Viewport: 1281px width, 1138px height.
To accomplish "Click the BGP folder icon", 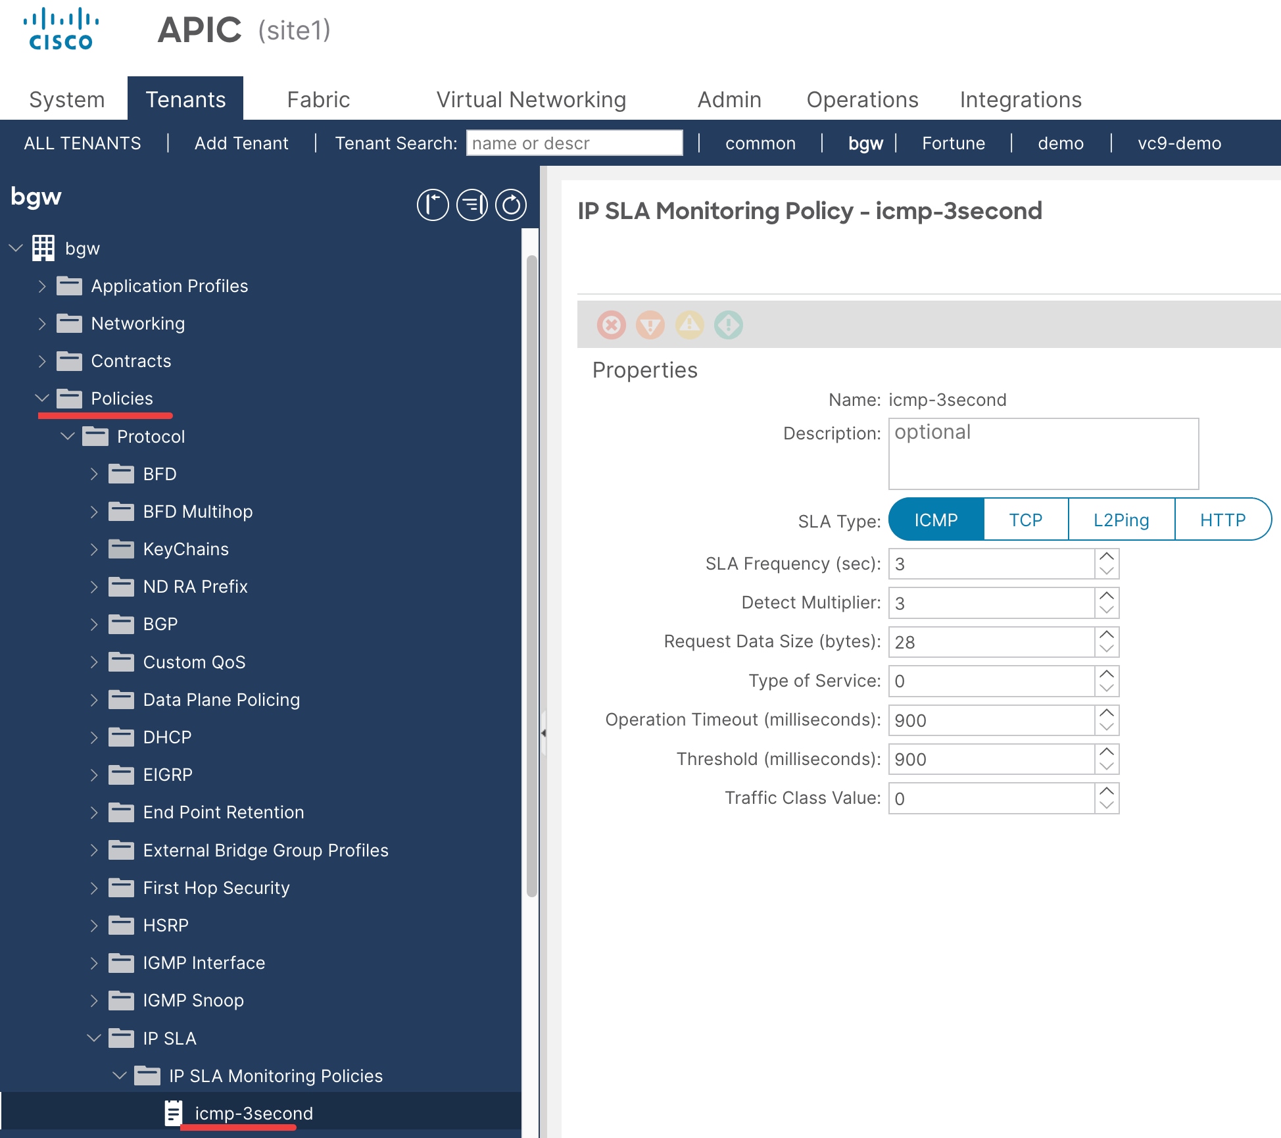I will (121, 624).
